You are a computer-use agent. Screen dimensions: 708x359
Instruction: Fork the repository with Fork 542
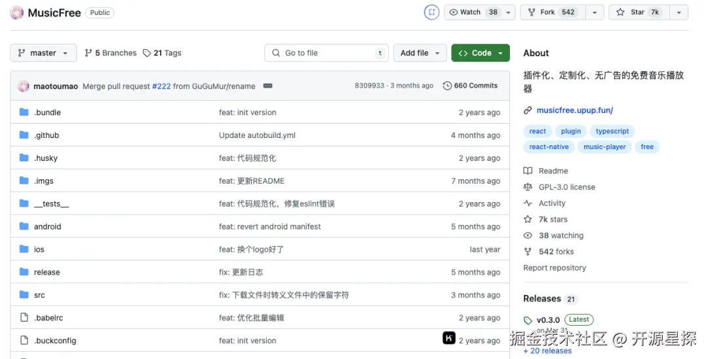553,12
